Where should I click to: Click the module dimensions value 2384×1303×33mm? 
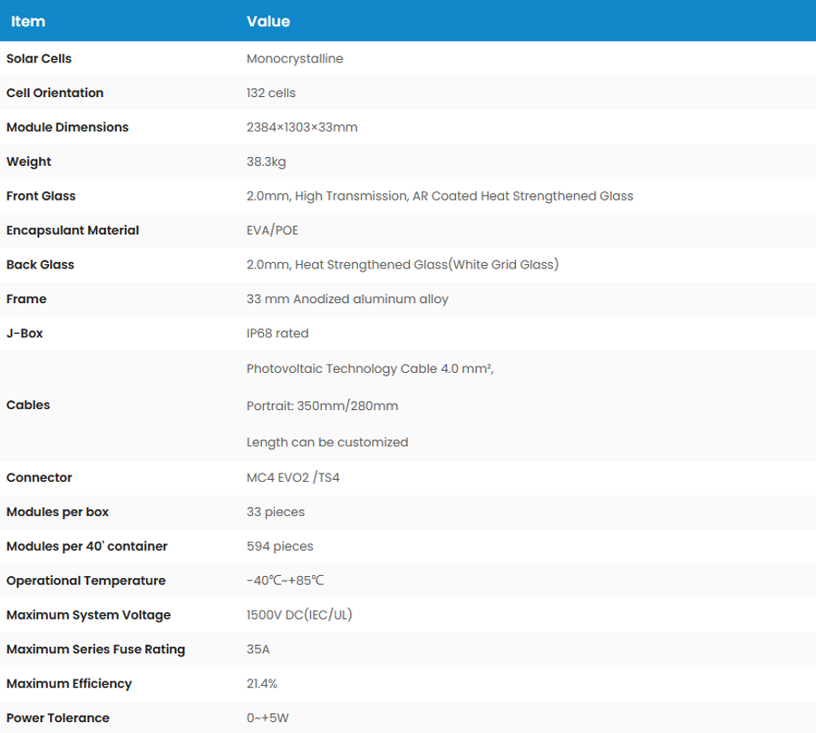(302, 128)
